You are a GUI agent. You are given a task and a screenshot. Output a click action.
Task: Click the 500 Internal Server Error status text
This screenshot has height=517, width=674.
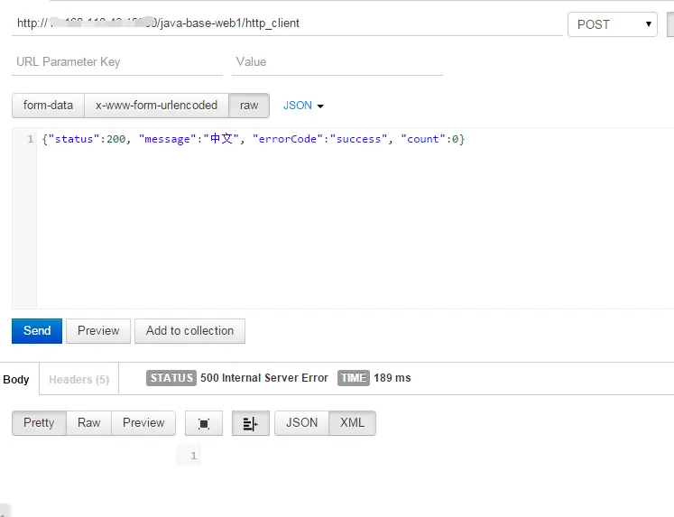264,378
